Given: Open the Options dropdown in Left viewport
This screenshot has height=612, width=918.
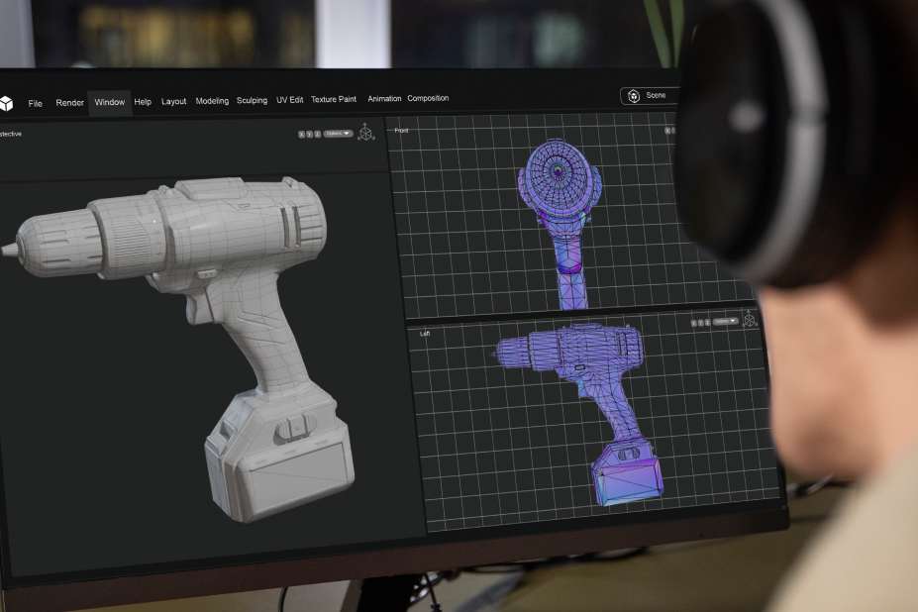Looking at the screenshot, I should coord(726,321).
